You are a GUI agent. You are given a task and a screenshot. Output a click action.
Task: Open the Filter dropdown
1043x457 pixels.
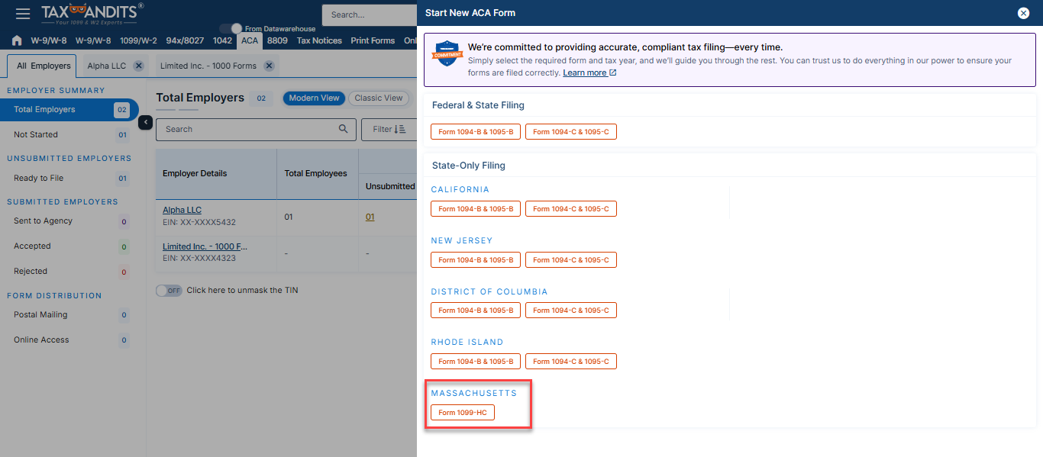pyautogui.click(x=389, y=129)
